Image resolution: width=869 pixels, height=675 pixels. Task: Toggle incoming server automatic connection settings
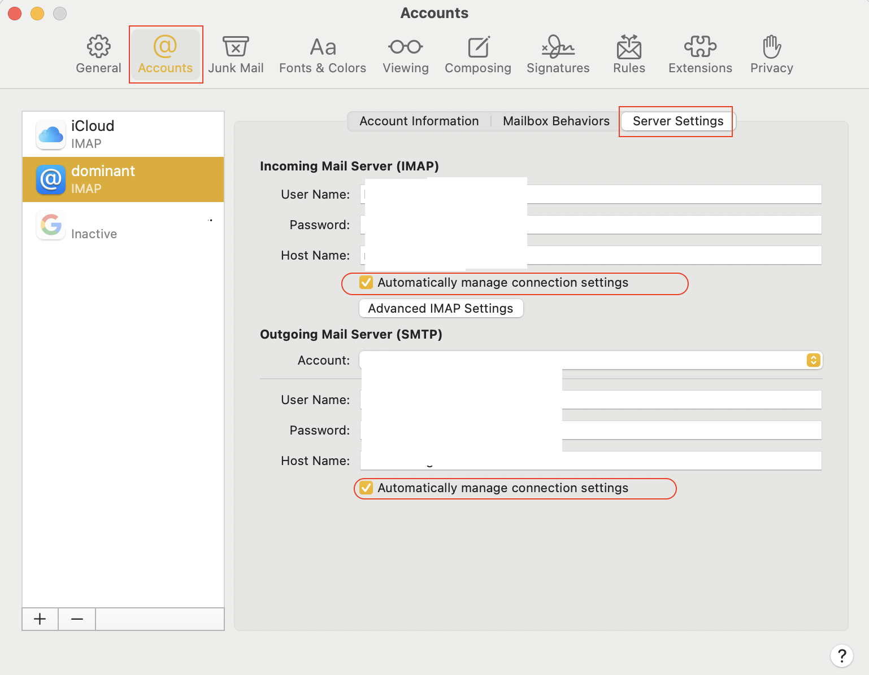(366, 282)
